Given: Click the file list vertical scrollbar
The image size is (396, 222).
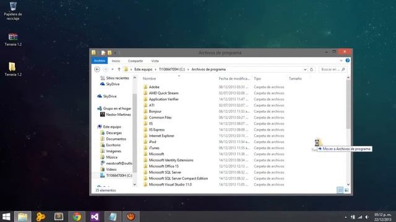Looking at the screenshot, I should point(348,104).
